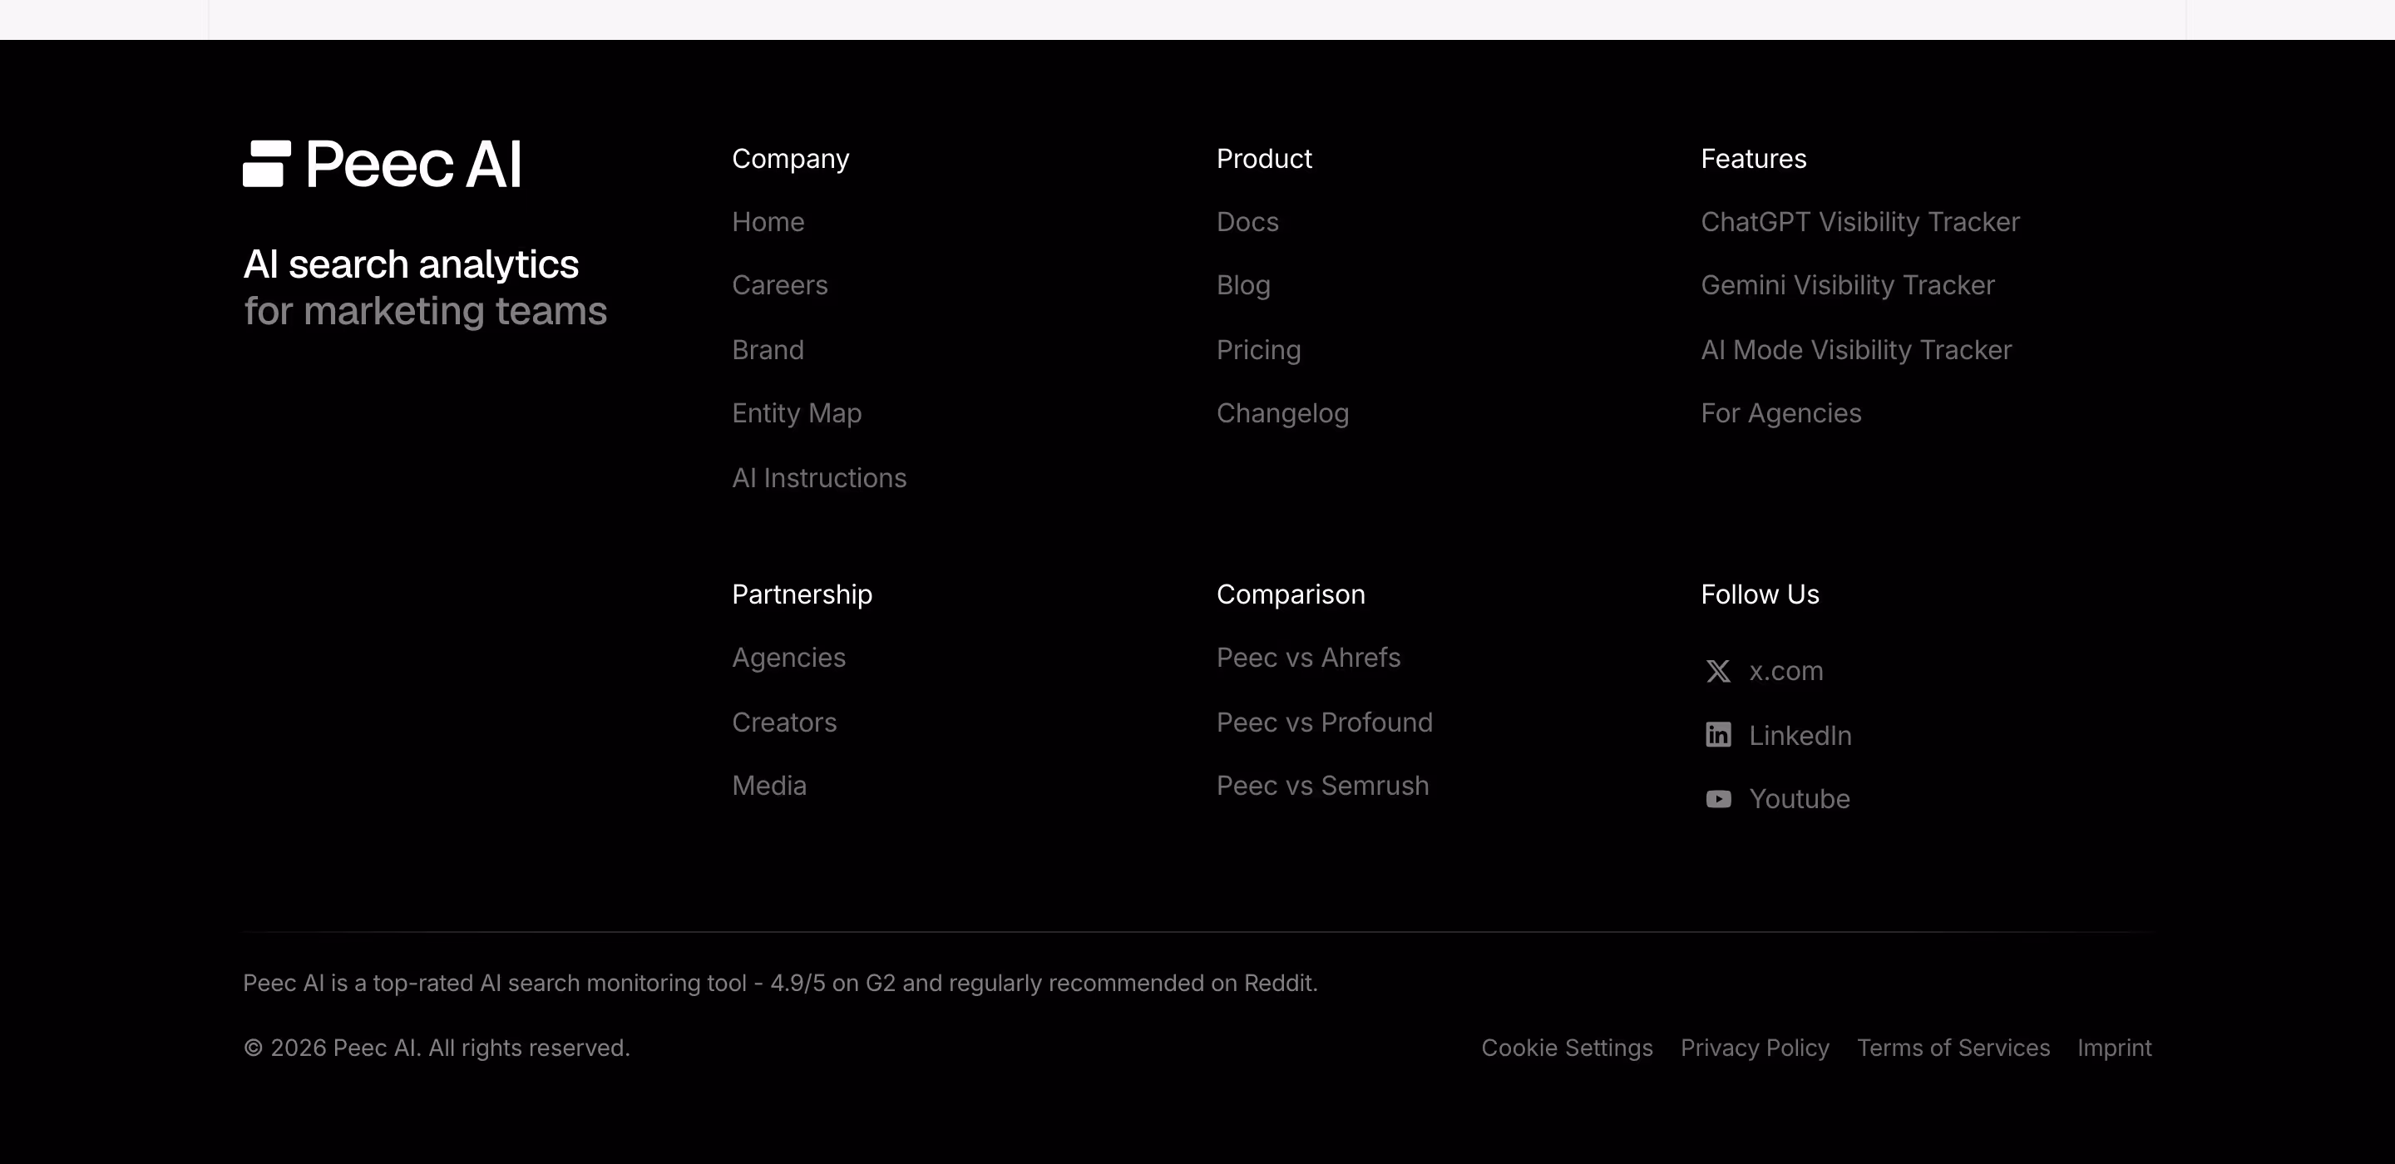The width and height of the screenshot is (2395, 1164).
Task: Open the Docs page
Action: (x=1247, y=222)
